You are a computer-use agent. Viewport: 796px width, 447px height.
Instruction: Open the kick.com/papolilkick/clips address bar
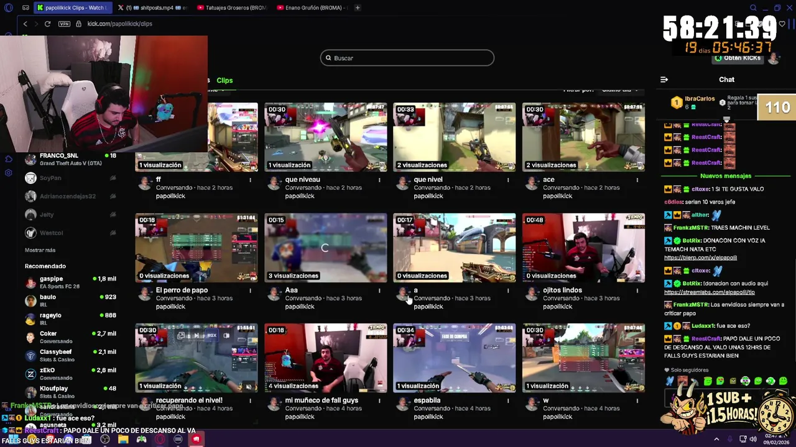pyautogui.click(x=119, y=24)
